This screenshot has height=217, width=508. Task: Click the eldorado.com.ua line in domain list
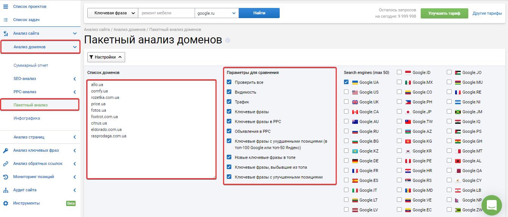click(106, 129)
